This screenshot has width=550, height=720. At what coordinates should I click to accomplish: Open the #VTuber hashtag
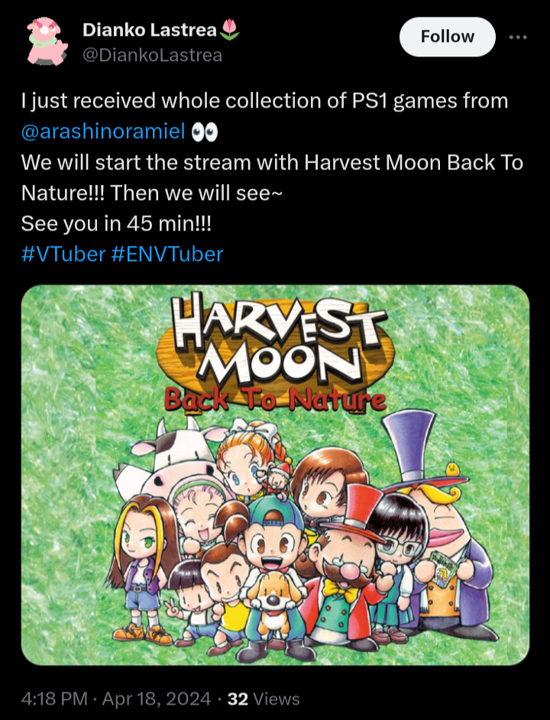click(63, 254)
